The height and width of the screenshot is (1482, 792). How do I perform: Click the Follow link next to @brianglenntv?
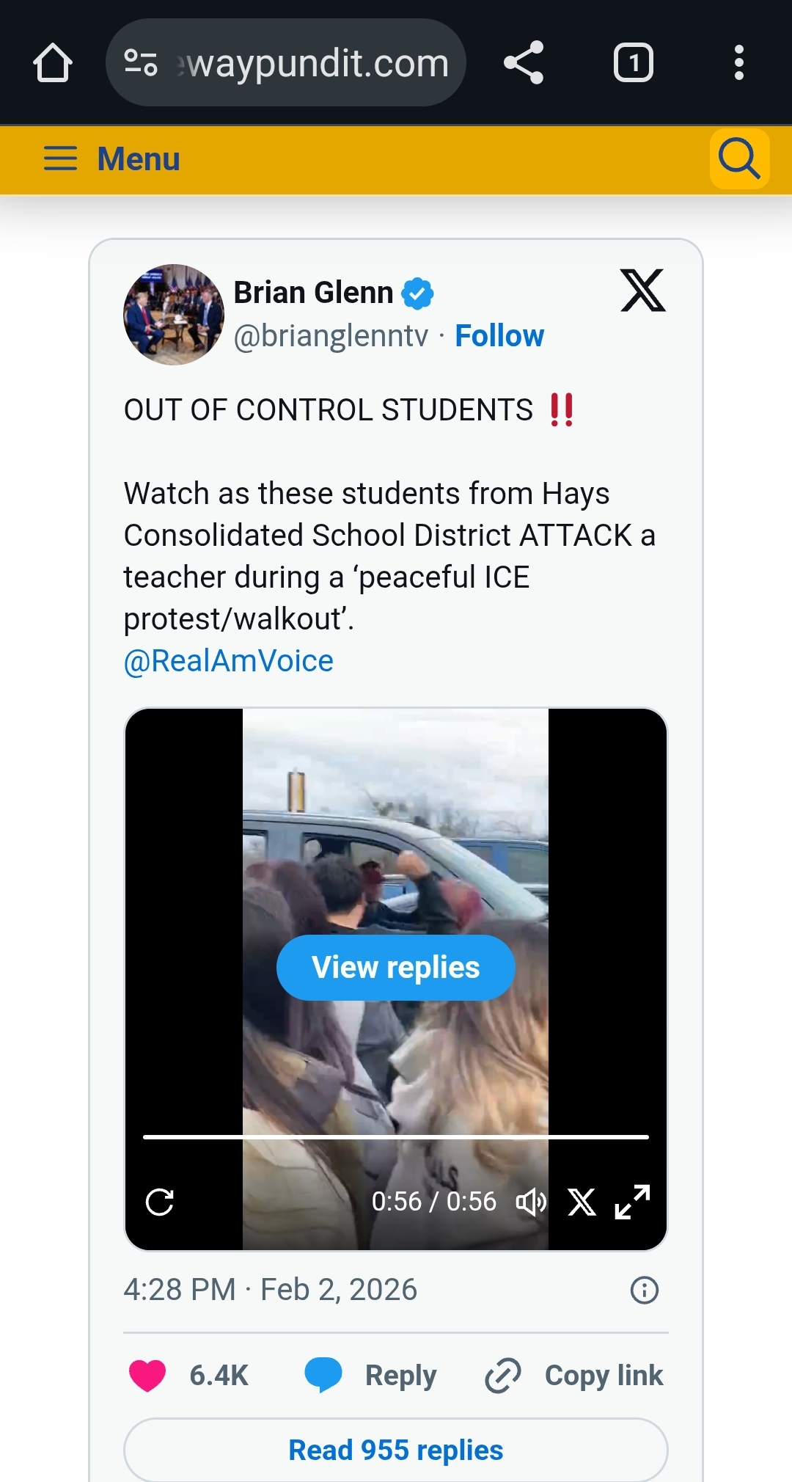coord(499,336)
